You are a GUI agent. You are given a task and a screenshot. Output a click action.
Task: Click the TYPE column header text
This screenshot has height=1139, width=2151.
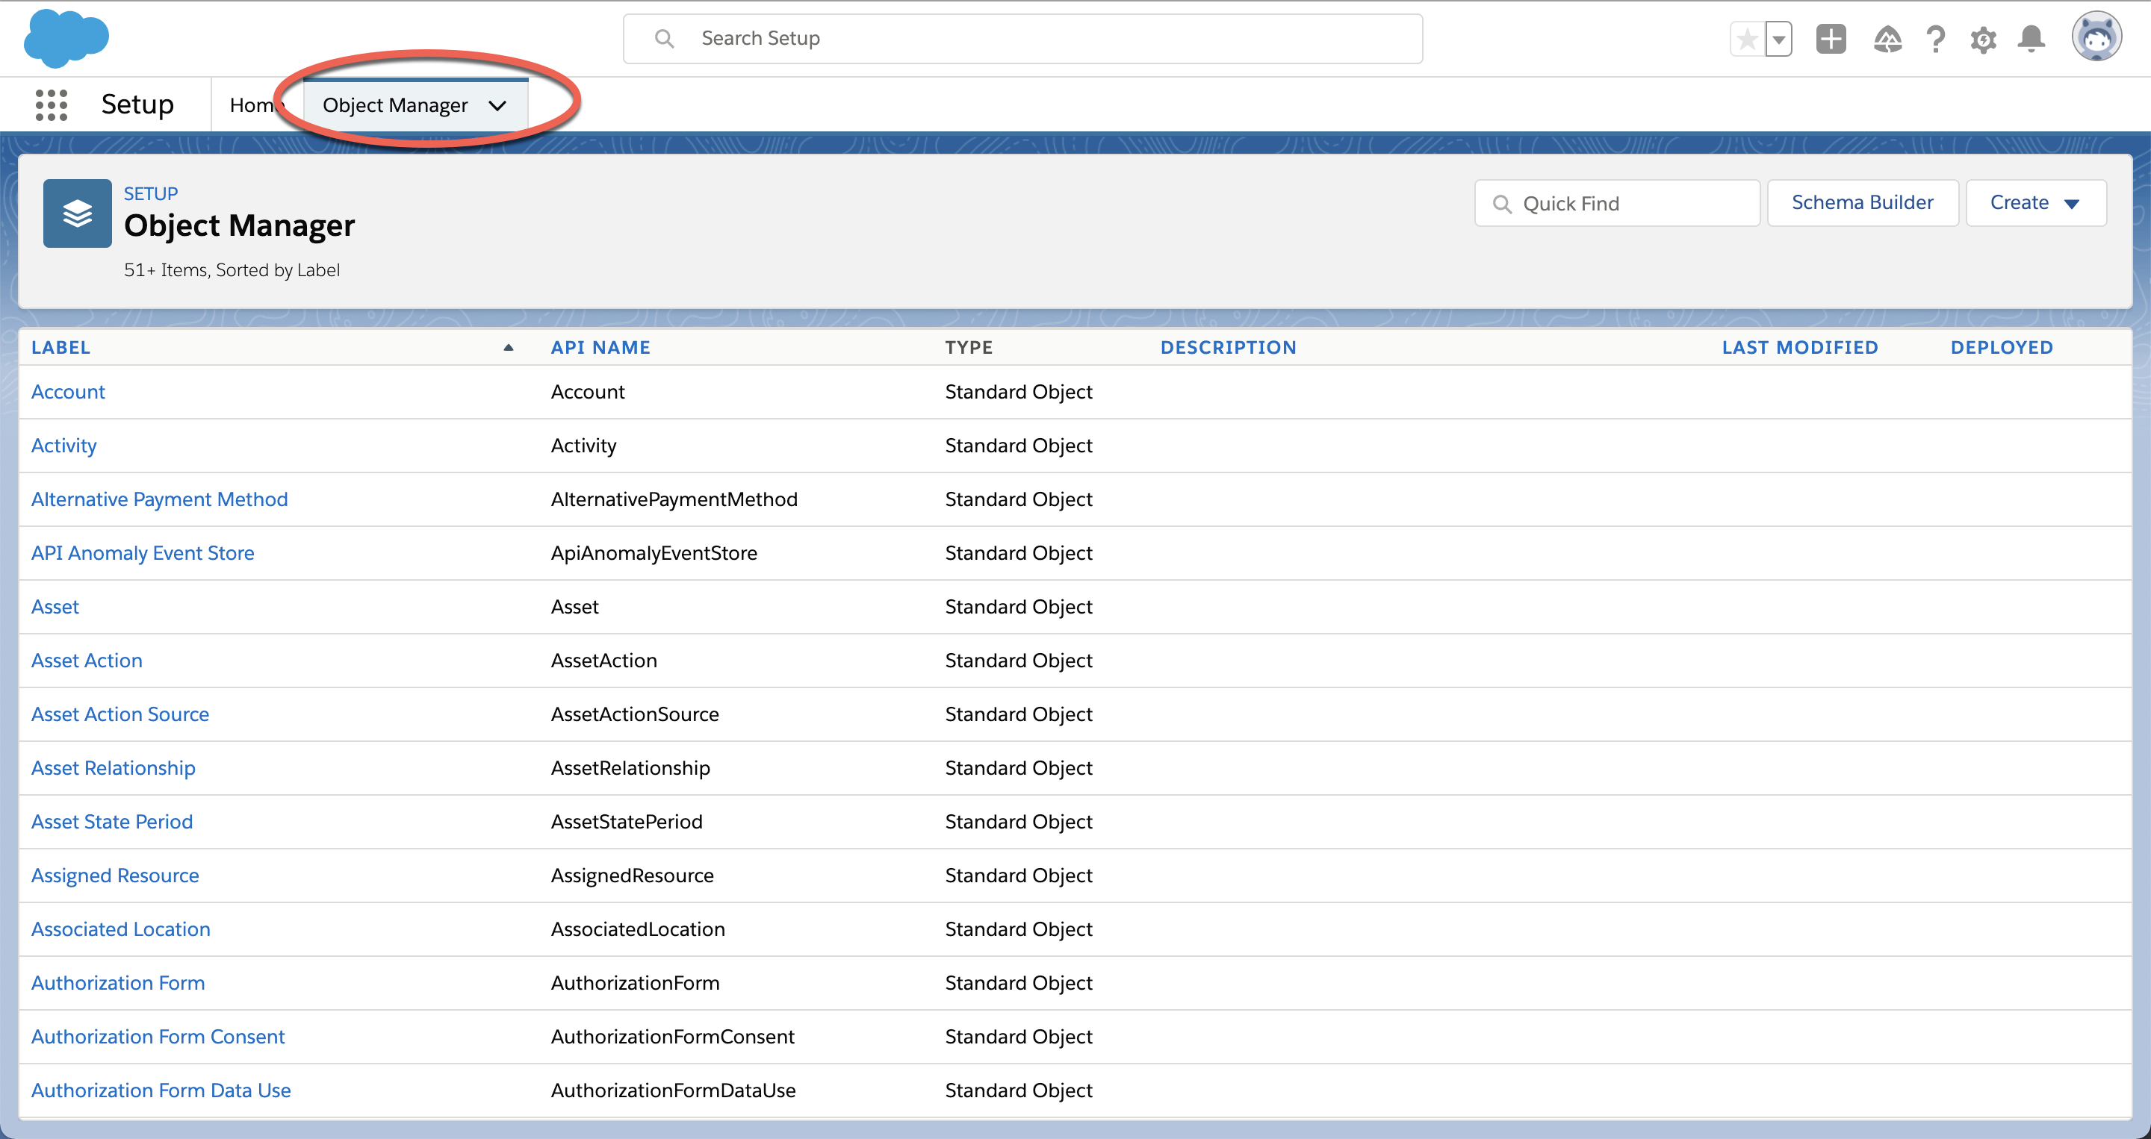point(969,347)
